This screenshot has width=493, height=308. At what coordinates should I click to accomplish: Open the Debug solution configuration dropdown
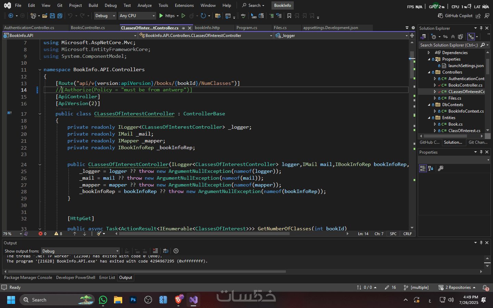105,16
